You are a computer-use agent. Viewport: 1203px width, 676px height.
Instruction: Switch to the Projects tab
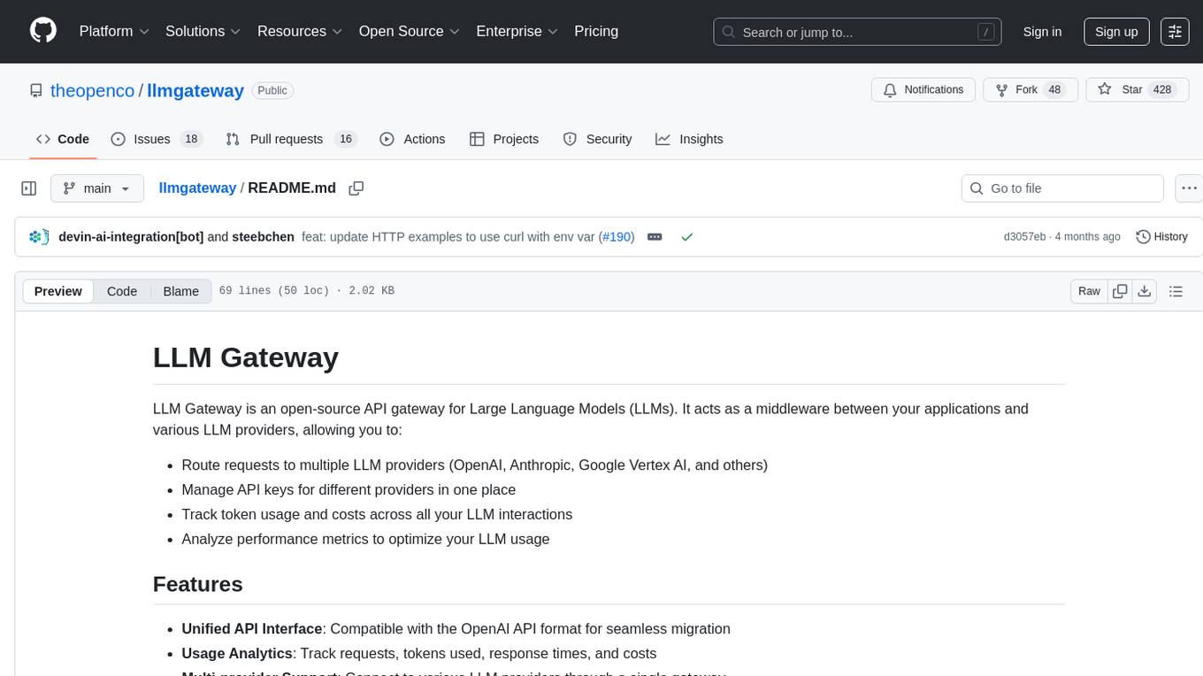[504, 139]
